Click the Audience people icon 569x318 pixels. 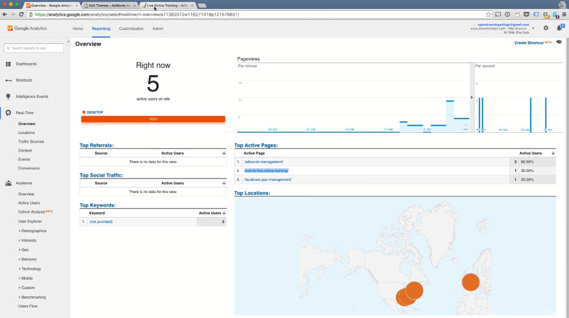click(8, 183)
